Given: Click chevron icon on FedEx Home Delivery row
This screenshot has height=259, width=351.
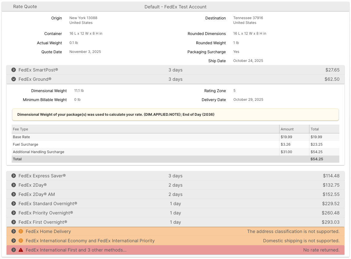Looking at the screenshot, I should [x=13, y=231].
